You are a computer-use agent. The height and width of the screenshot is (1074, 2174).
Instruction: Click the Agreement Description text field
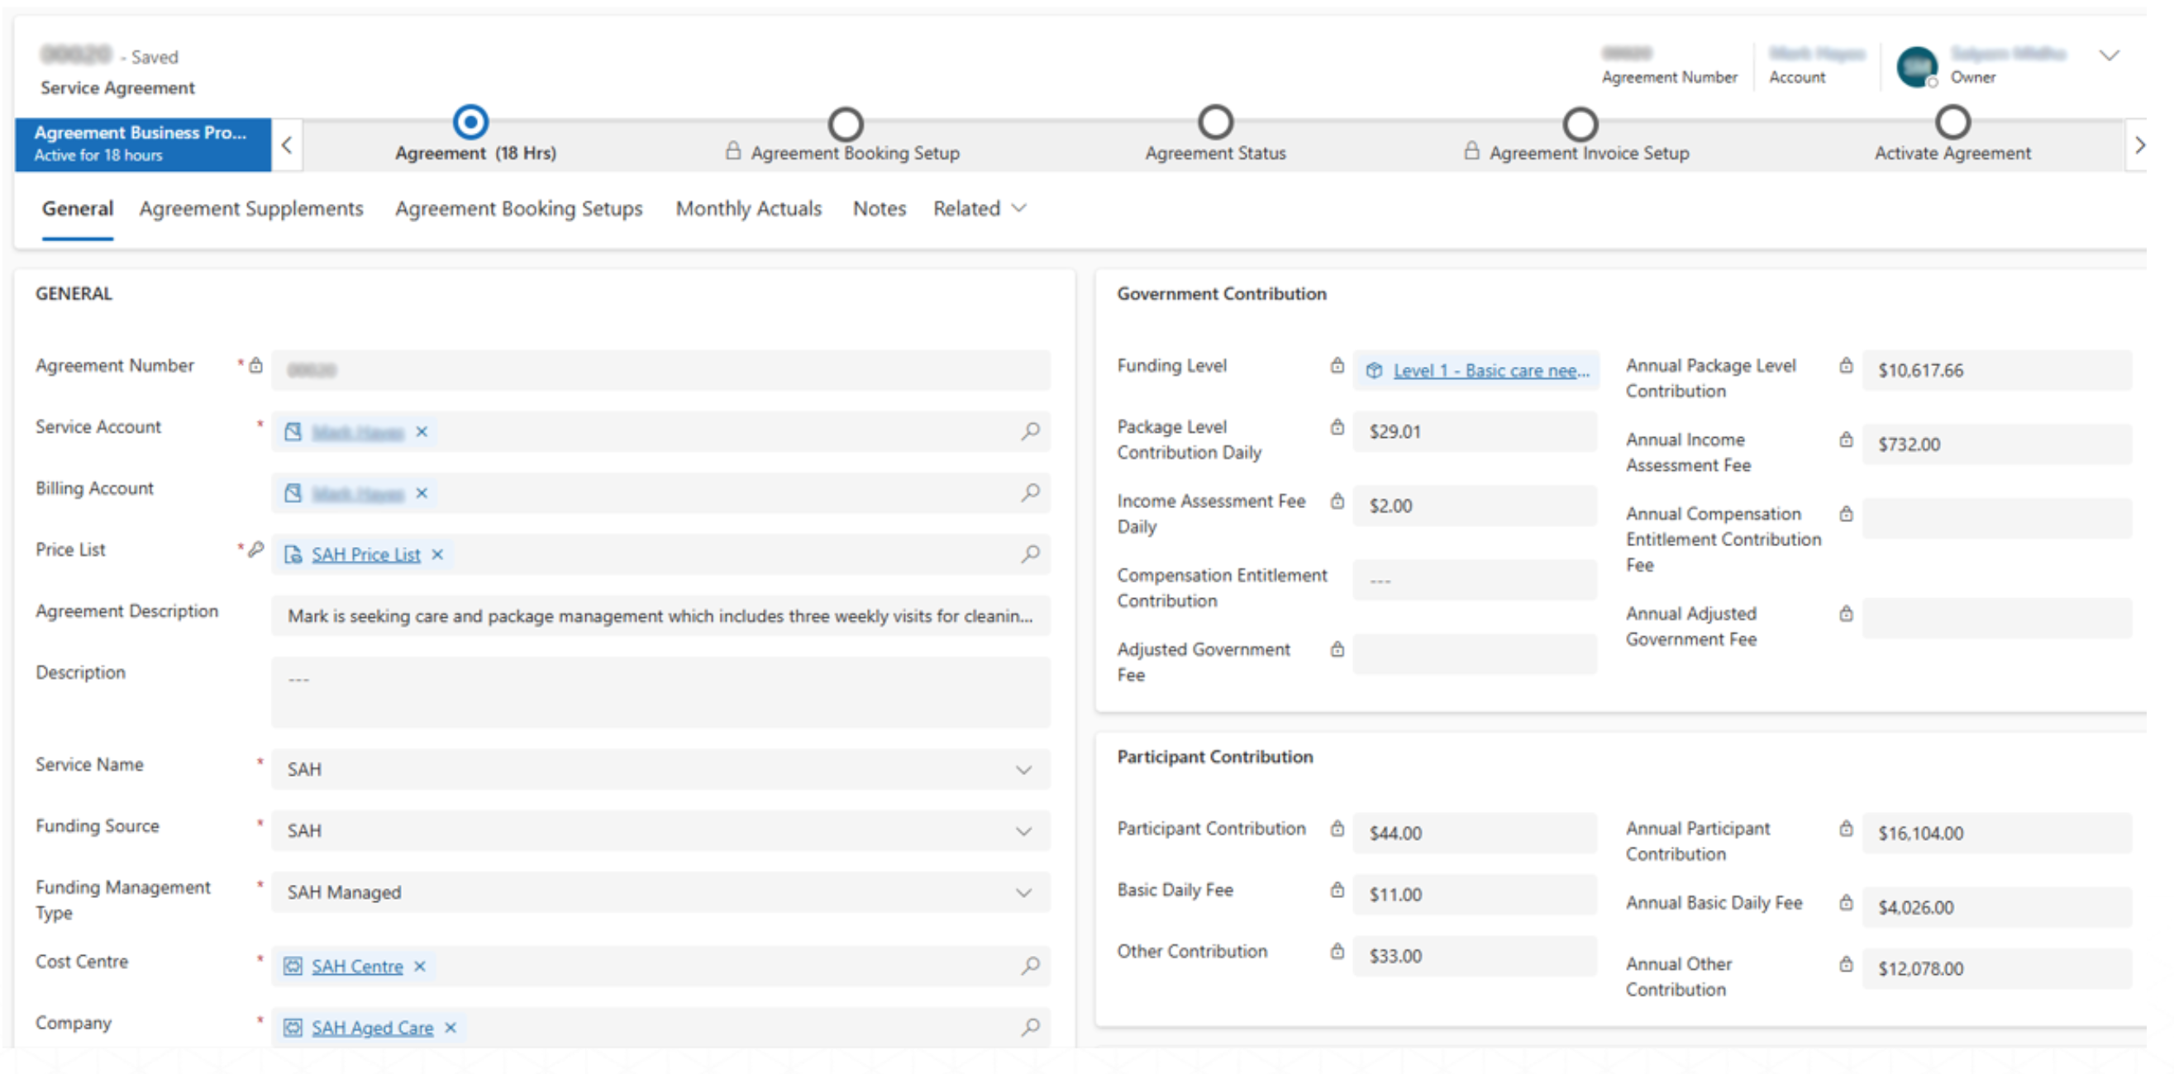pyautogui.click(x=660, y=615)
